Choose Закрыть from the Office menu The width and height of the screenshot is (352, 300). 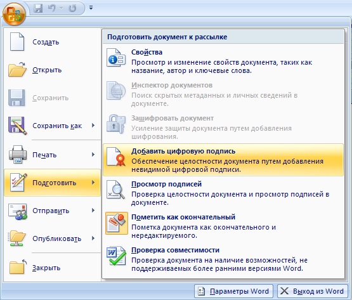(52, 268)
